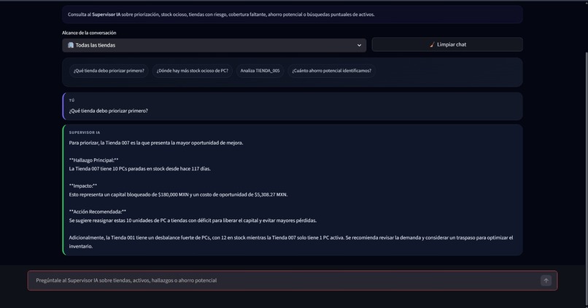The width and height of the screenshot is (588, 308).
Task: Click the TÚ message label
Action: (x=71, y=100)
